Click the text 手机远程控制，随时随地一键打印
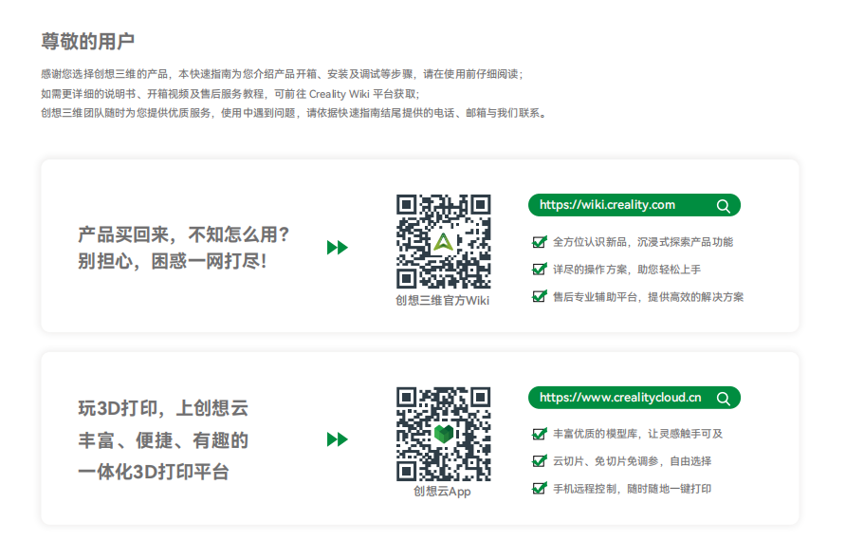The height and width of the screenshot is (560, 864). click(632, 489)
